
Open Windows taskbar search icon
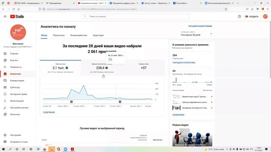10,149
